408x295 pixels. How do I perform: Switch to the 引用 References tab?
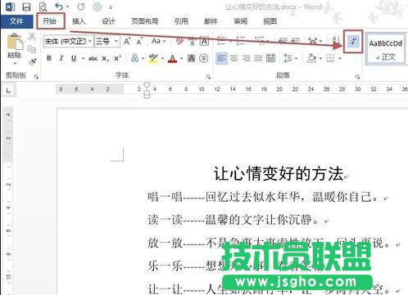point(181,21)
